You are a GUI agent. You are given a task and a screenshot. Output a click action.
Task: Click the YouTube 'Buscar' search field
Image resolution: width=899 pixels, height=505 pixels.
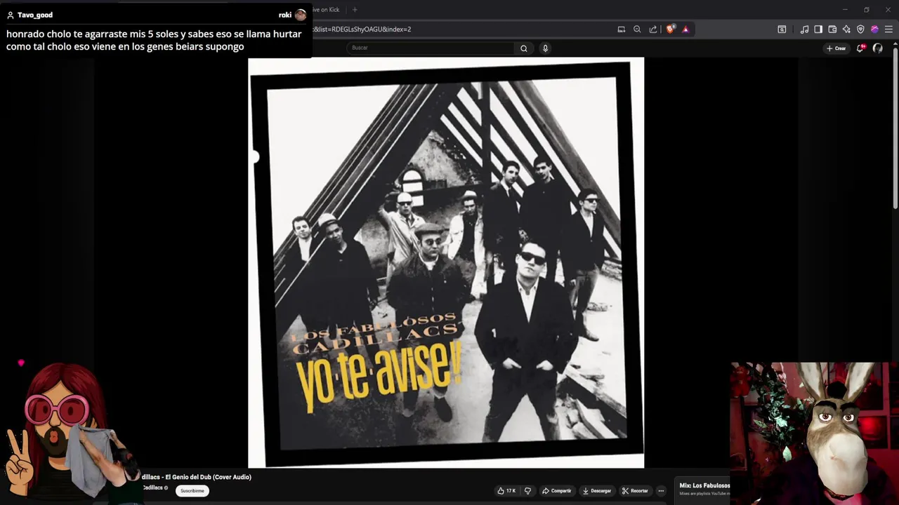click(431, 48)
